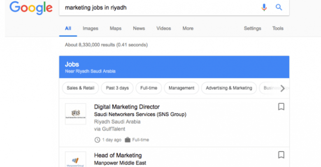Open the SNS Group company logo

tap(76, 114)
